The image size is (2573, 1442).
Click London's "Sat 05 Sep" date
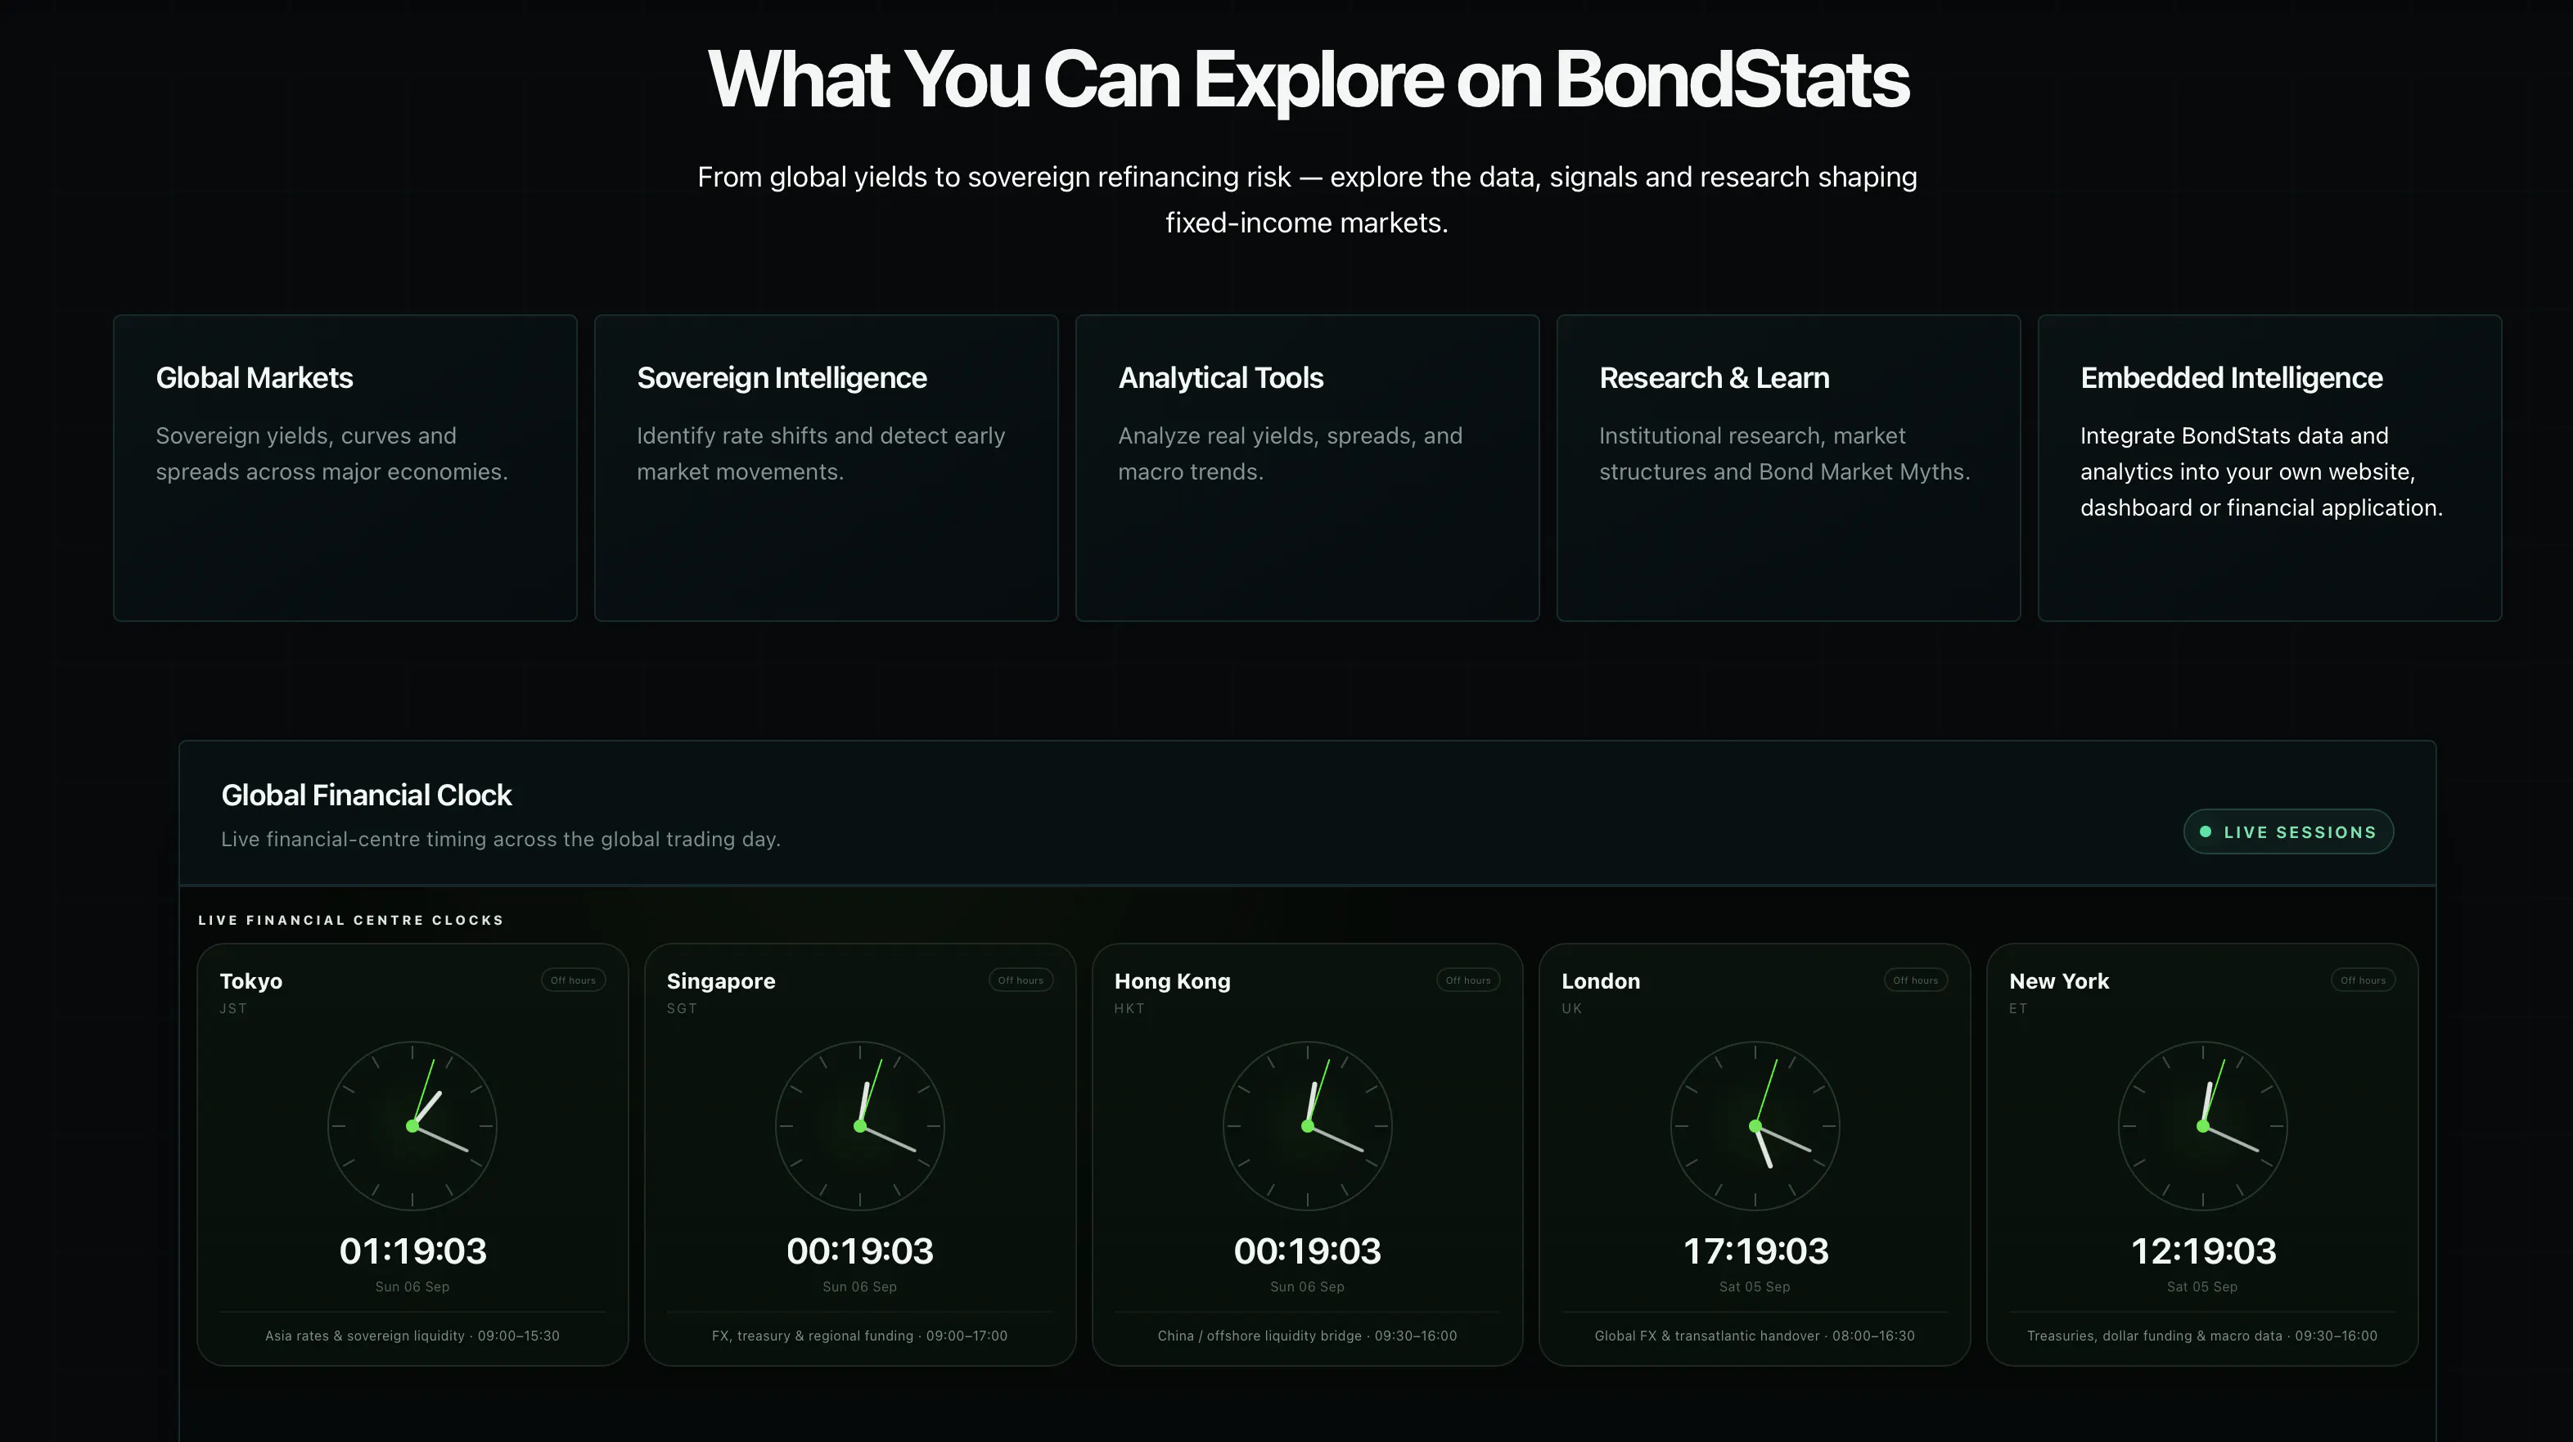click(x=1755, y=1287)
